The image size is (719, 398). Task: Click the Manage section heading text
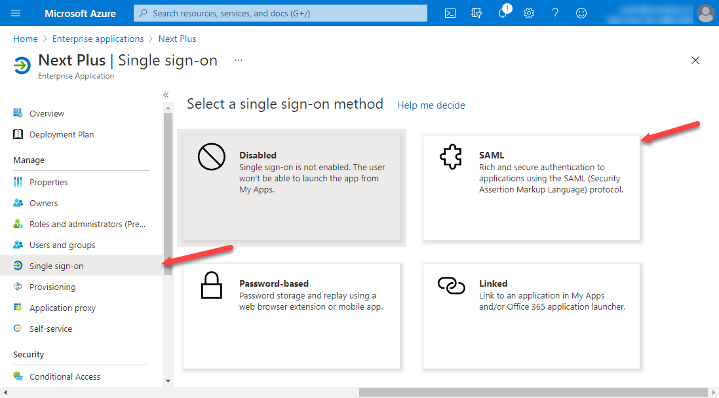click(29, 160)
